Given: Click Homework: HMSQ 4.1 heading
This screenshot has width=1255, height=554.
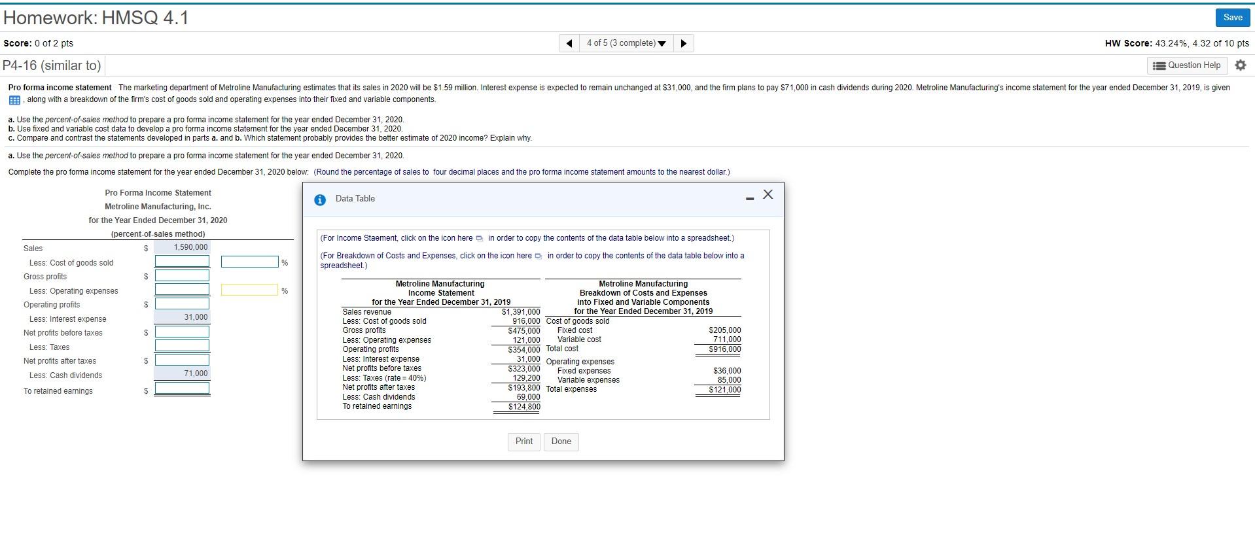Looking at the screenshot, I should (x=96, y=18).
